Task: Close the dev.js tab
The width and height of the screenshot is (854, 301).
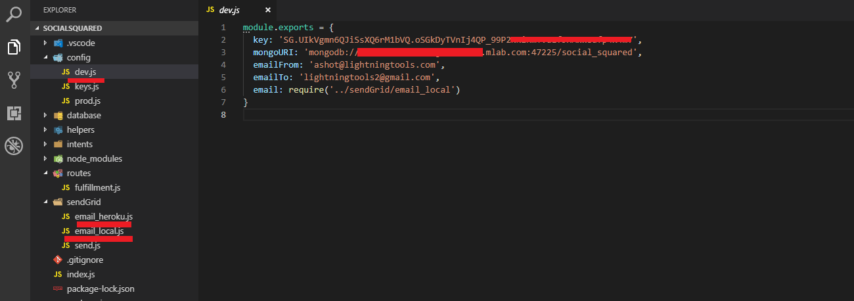Action: (x=267, y=10)
